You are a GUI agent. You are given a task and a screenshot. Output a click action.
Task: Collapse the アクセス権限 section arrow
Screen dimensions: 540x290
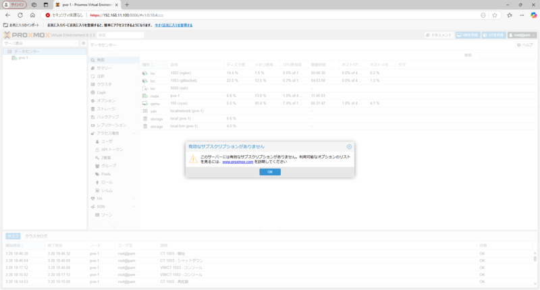pyautogui.click(x=134, y=133)
